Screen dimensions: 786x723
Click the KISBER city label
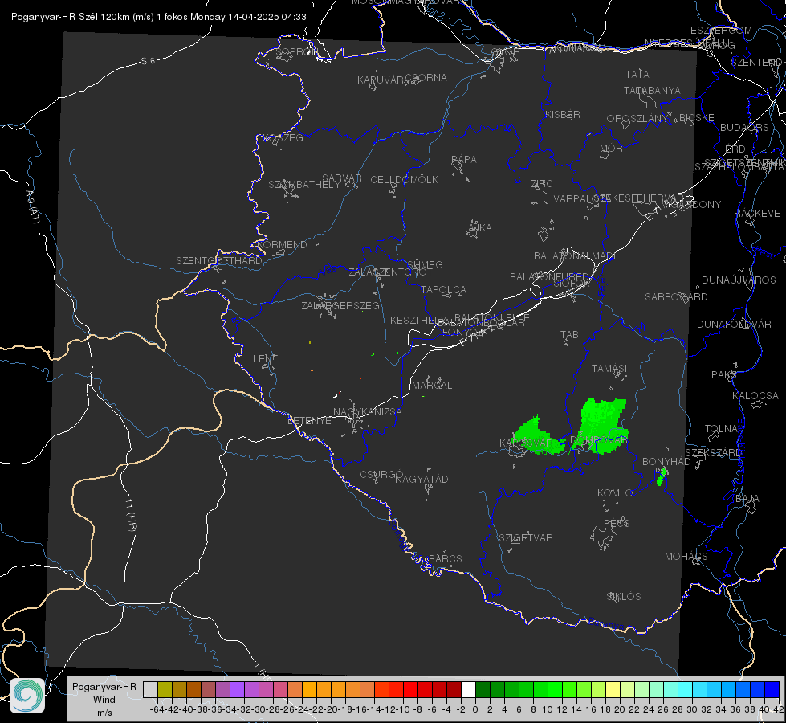(x=563, y=114)
